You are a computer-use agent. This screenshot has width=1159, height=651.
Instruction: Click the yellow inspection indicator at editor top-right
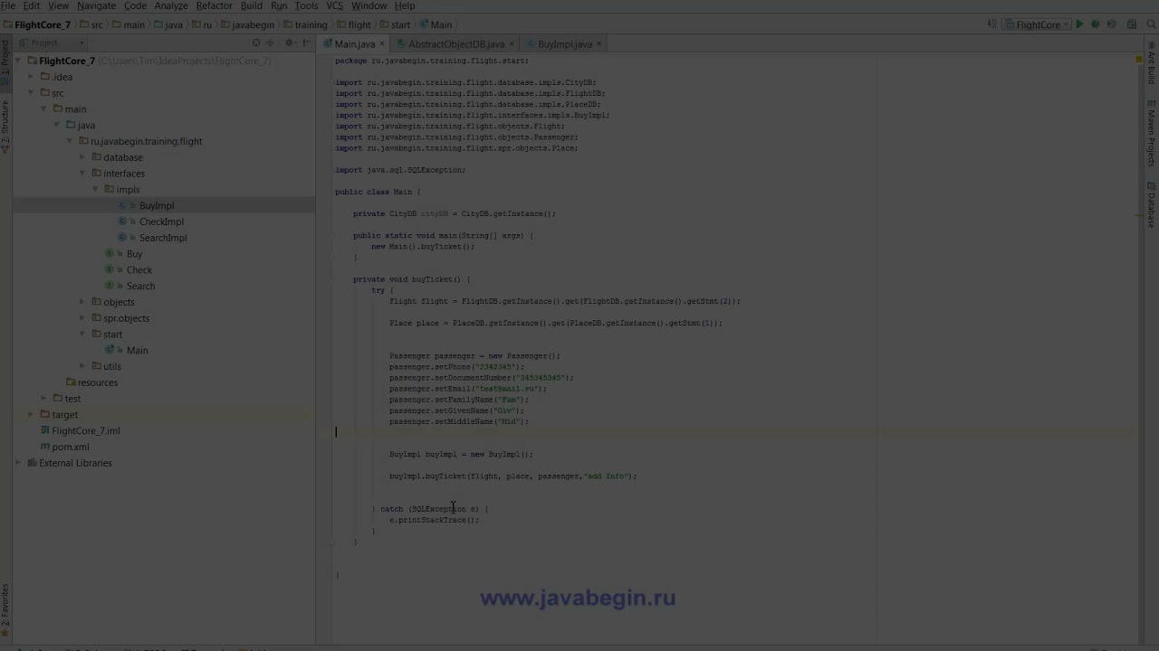pos(1139,60)
